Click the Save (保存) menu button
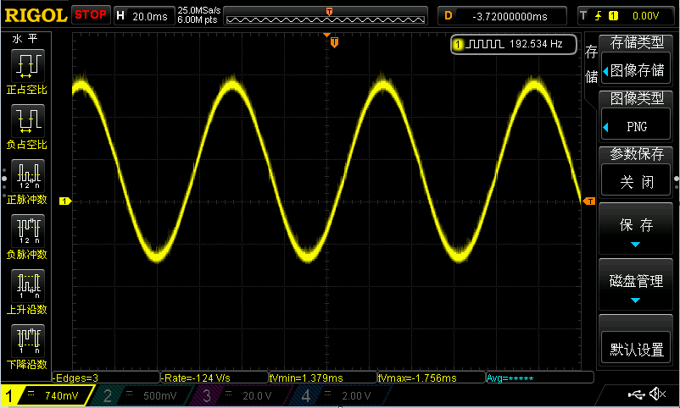The width and height of the screenshot is (680, 408). click(x=636, y=229)
